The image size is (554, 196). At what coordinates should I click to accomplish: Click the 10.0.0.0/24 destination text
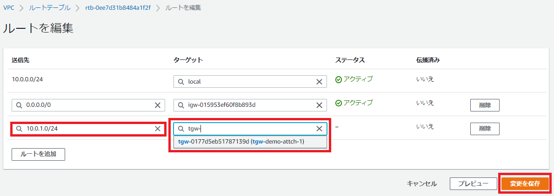tap(27, 79)
